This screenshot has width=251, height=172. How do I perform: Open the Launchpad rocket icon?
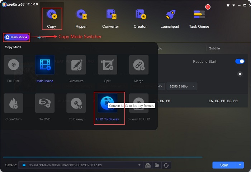(171, 15)
